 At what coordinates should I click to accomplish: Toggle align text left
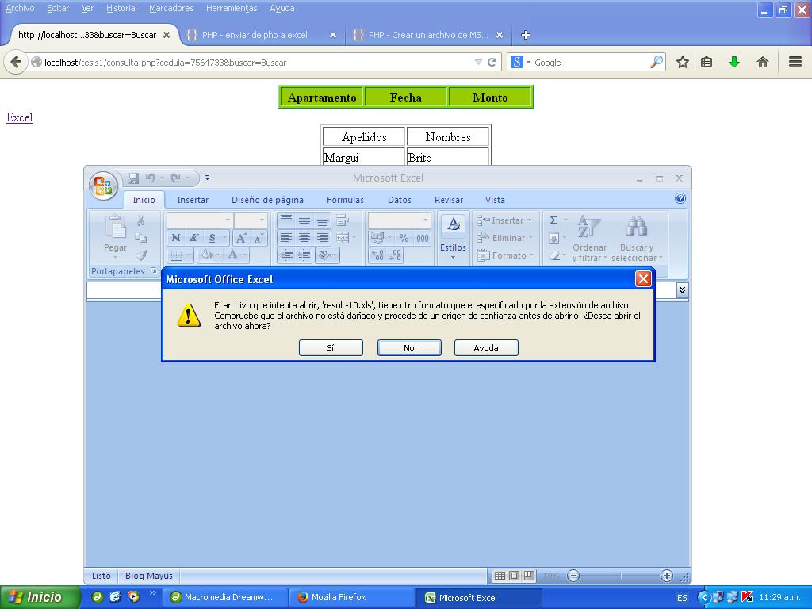(286, 238)
